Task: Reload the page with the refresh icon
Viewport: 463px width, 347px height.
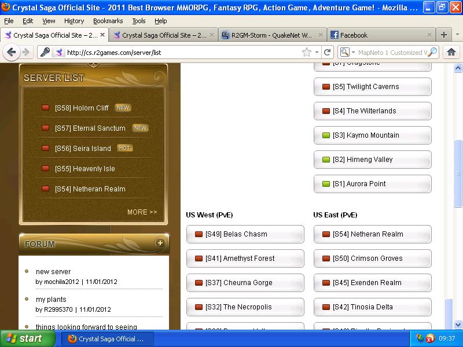Action: pyautogui.click(x=328, y=52)
